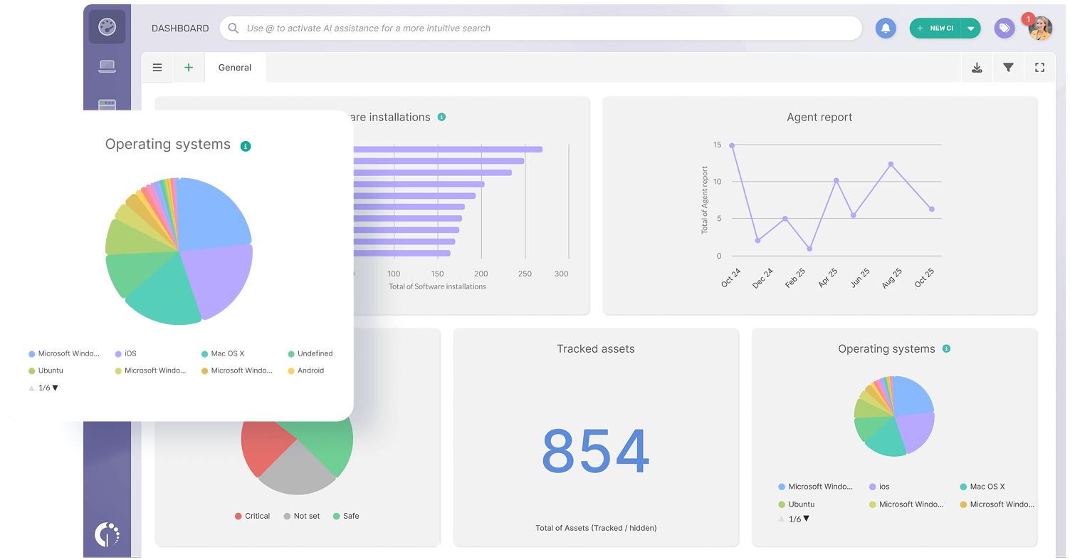Show the next legend page in the small Operating systems widget

(x=806, y=519)
